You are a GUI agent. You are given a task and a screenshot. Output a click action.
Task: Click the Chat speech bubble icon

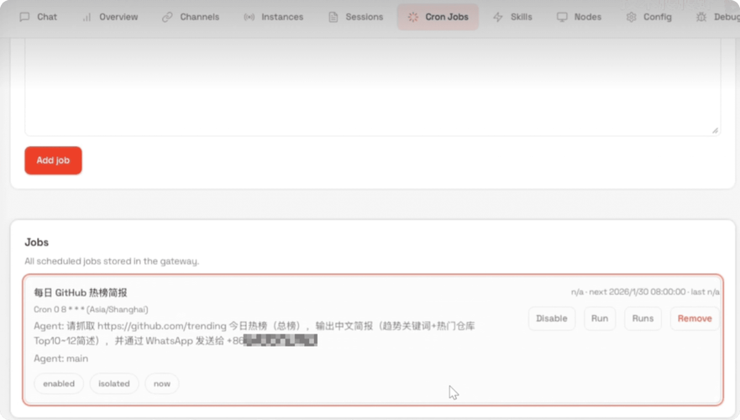24,17
